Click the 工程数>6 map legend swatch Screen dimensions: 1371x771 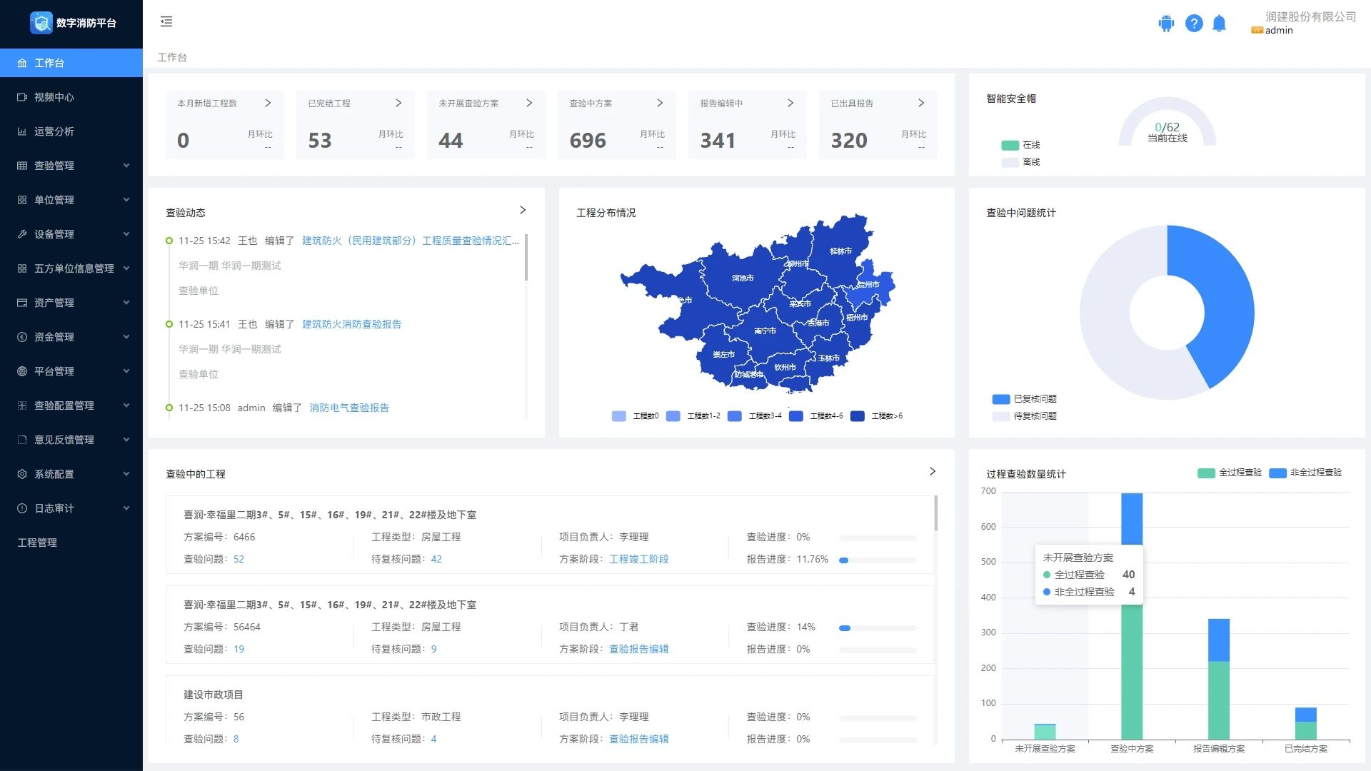[x=858, y=416]
